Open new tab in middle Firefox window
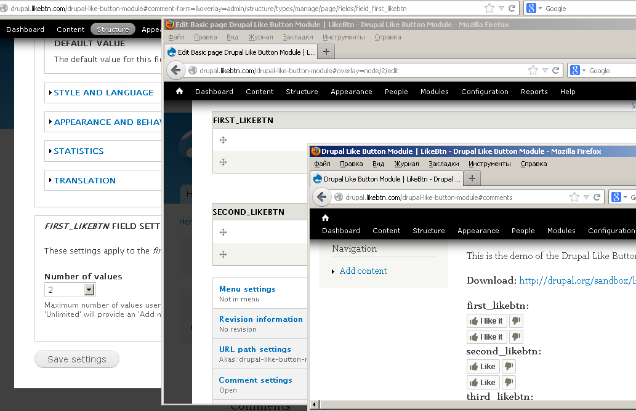The image size is (636, 411). 326,52
